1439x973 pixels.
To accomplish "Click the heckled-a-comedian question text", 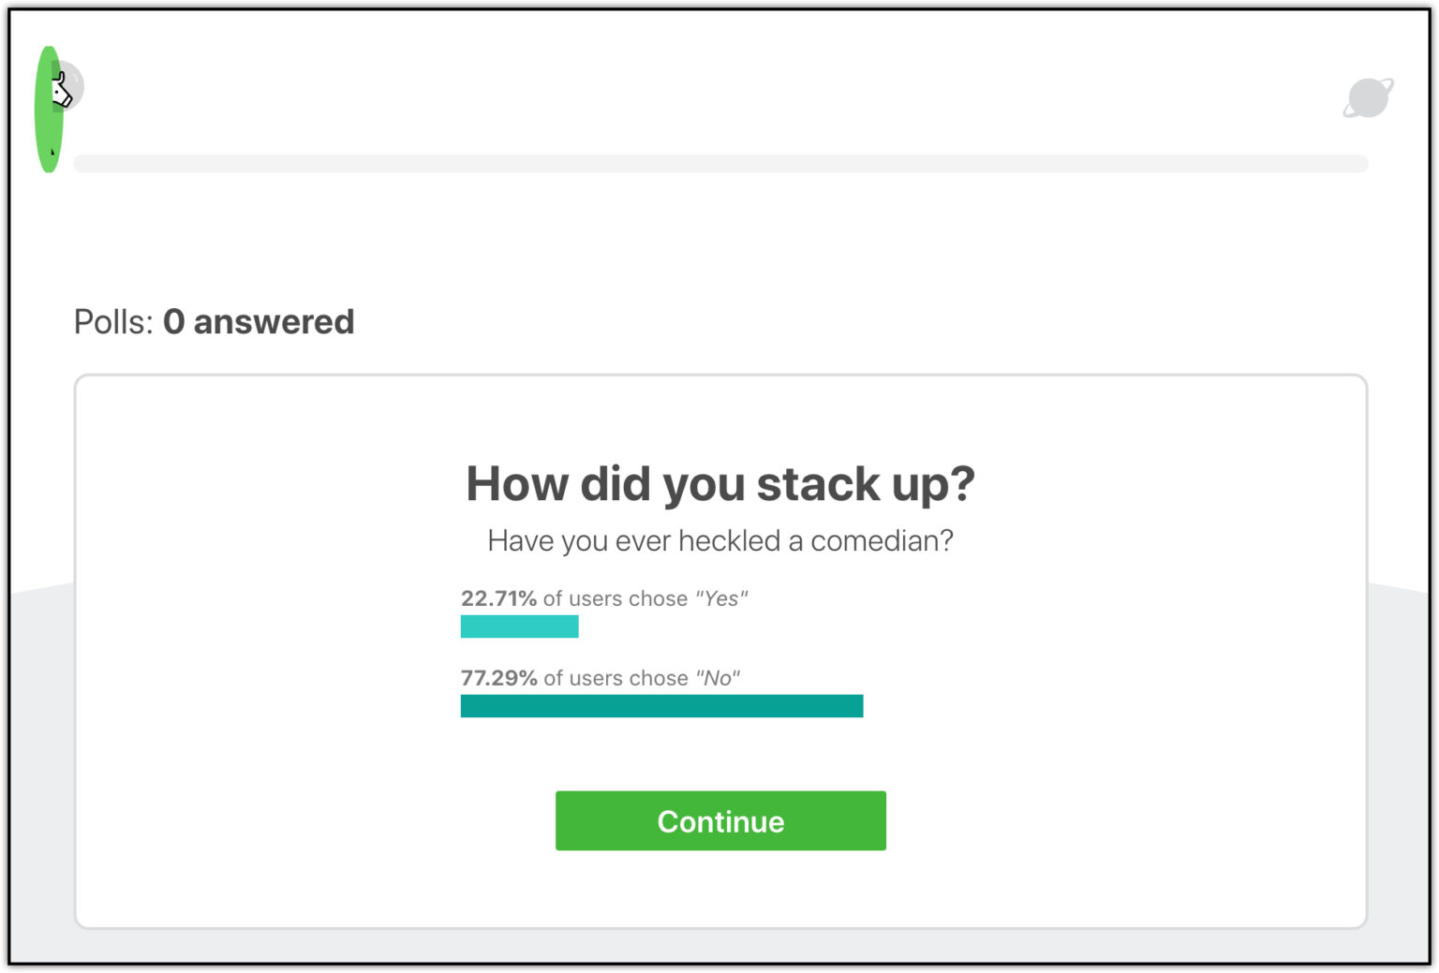I will coord(719,540).
